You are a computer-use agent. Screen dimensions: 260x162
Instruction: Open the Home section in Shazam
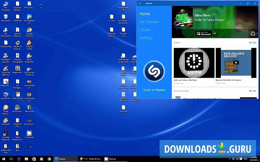point(144,14)
